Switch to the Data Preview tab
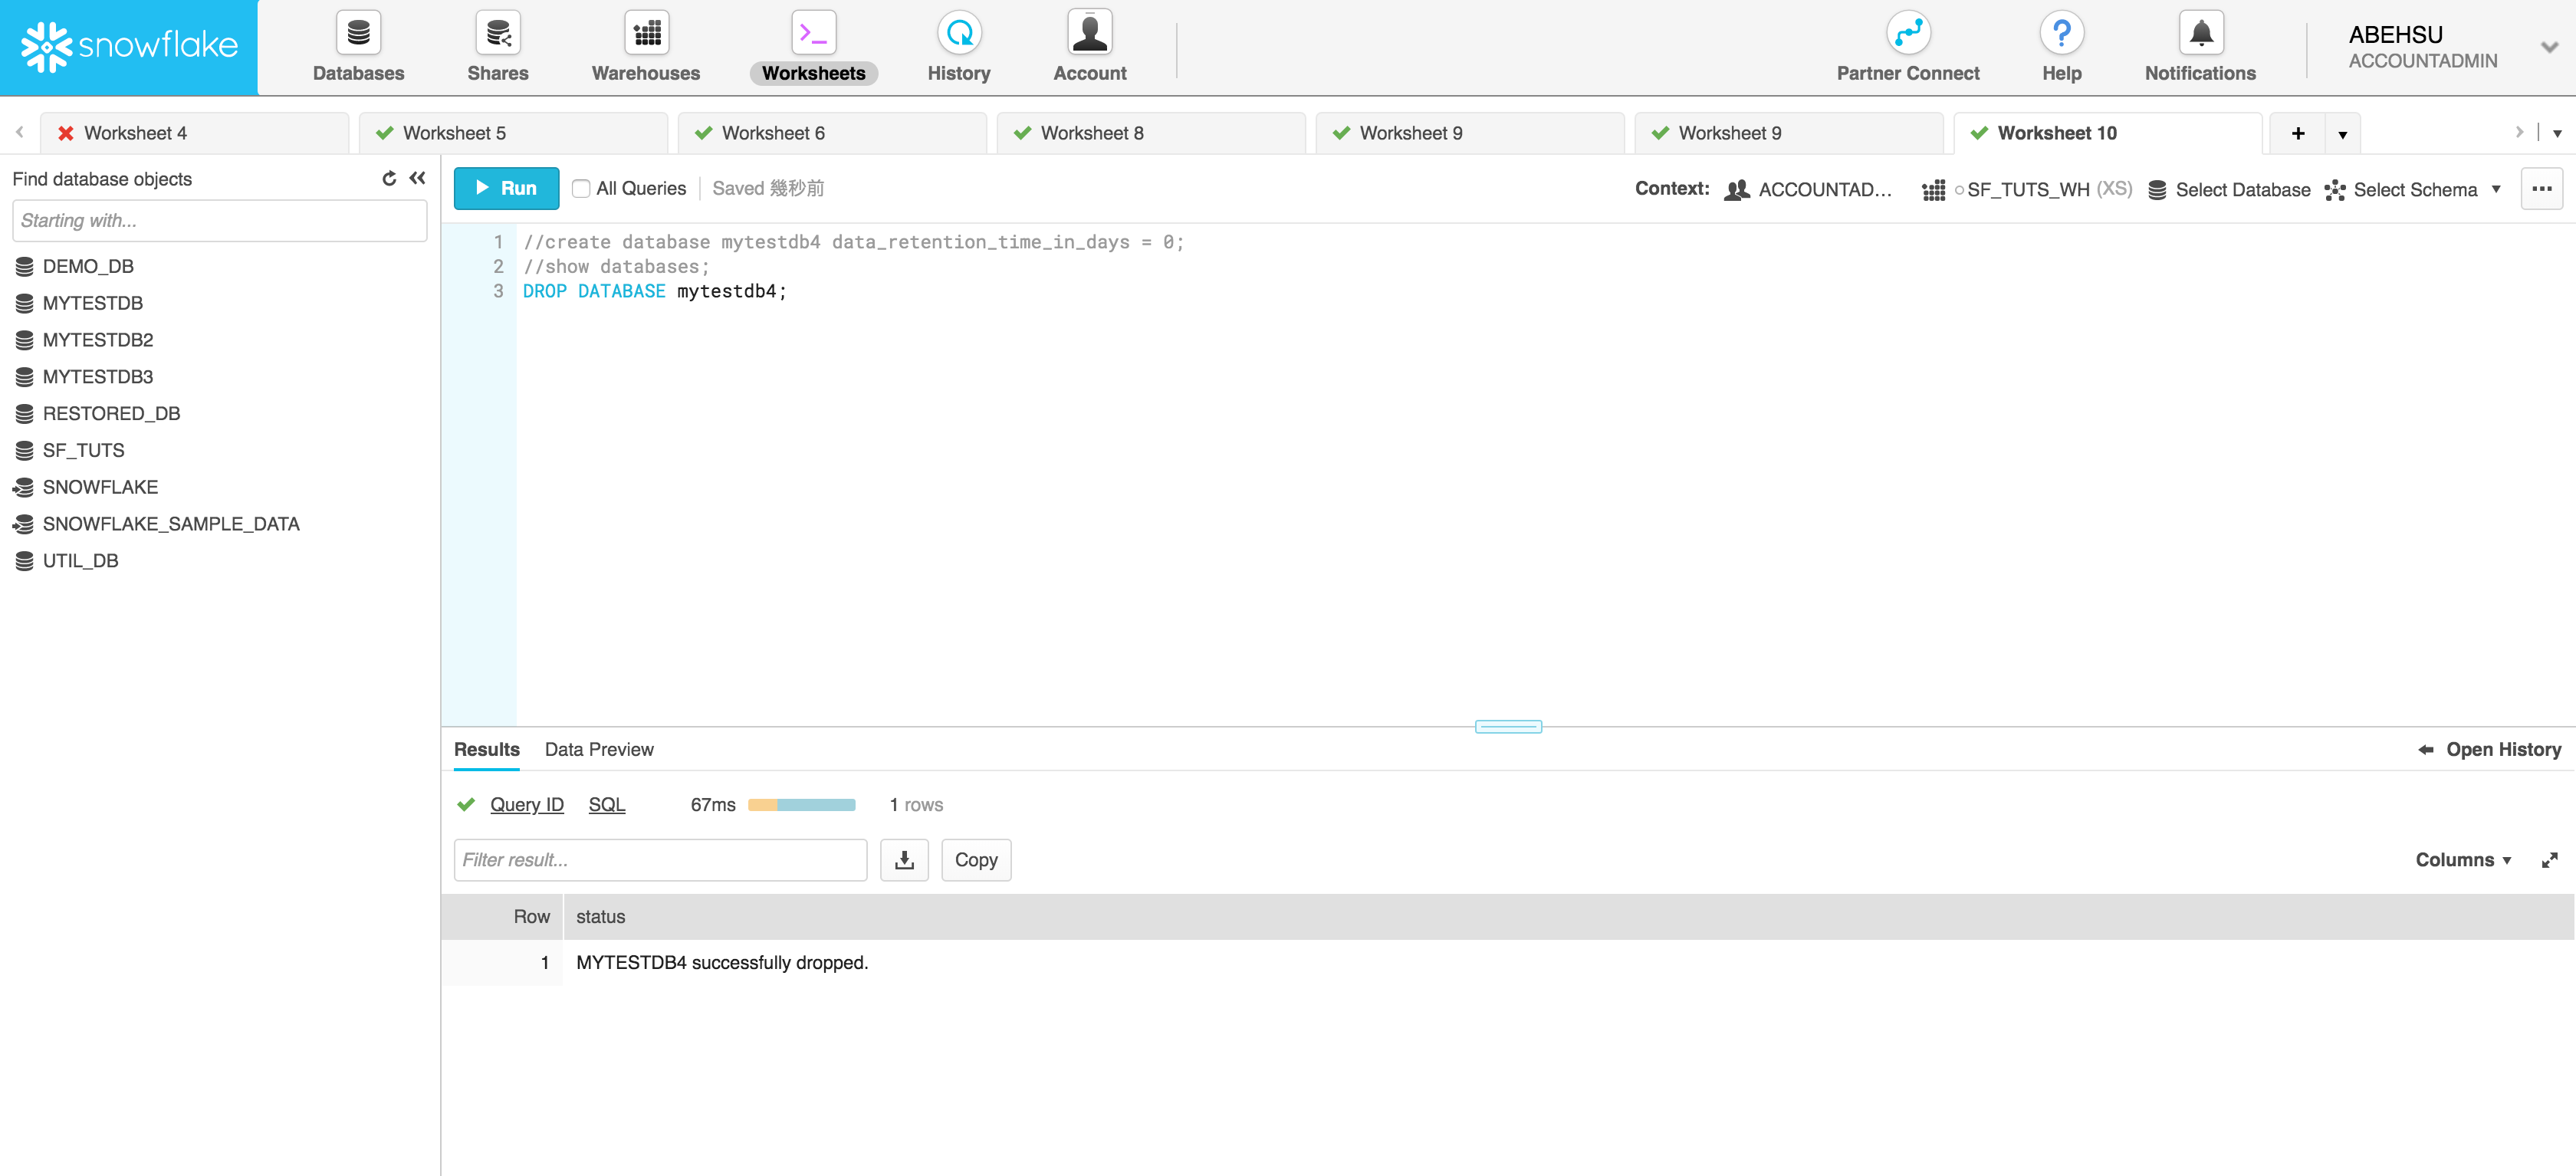 pyautogui.click(x=599, y=750)
